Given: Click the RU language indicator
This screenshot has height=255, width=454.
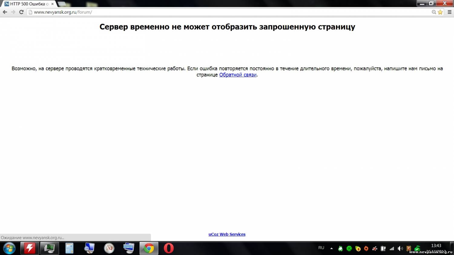Looking at the screenshot, I should click(321, 248).
